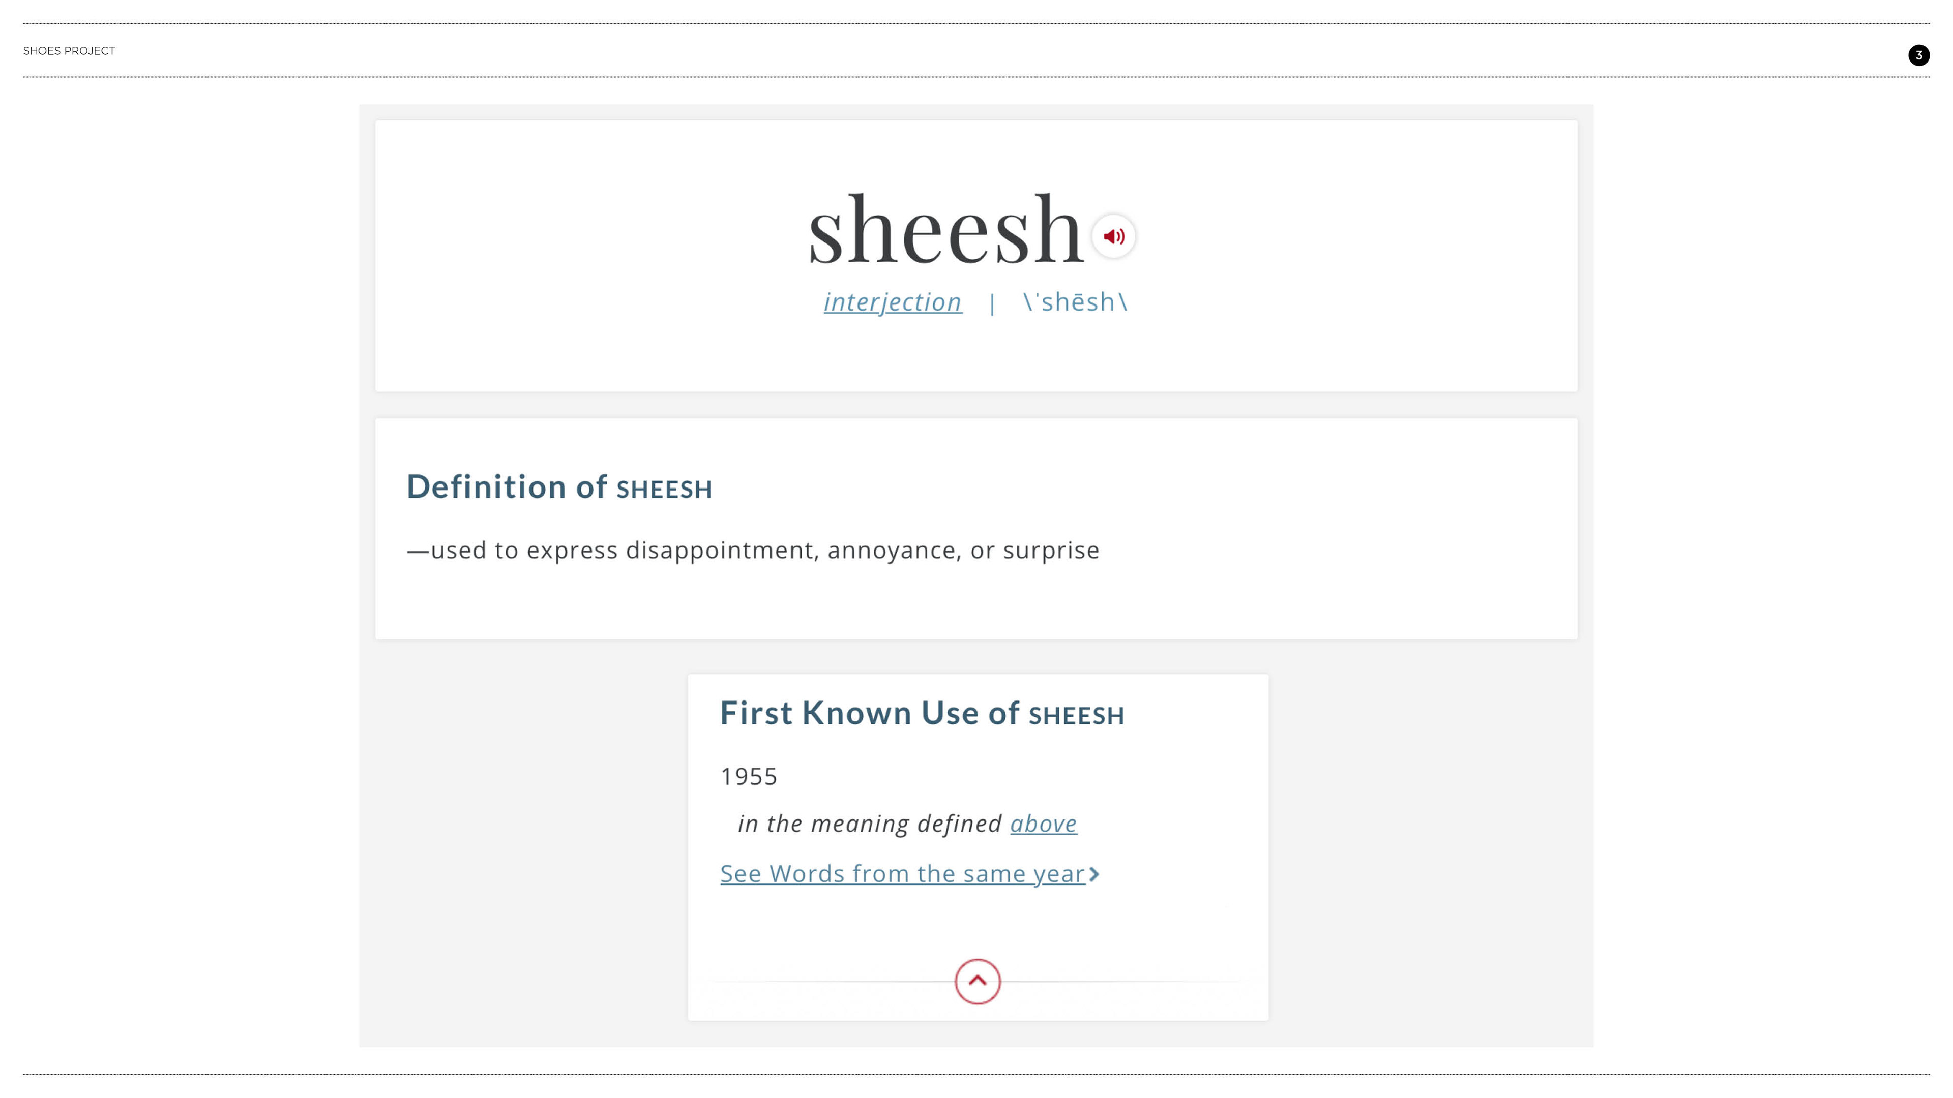1953x1098 pixels.
Task: Click the arrow chevron after 'same year'
Action: tap(1094, 874)
